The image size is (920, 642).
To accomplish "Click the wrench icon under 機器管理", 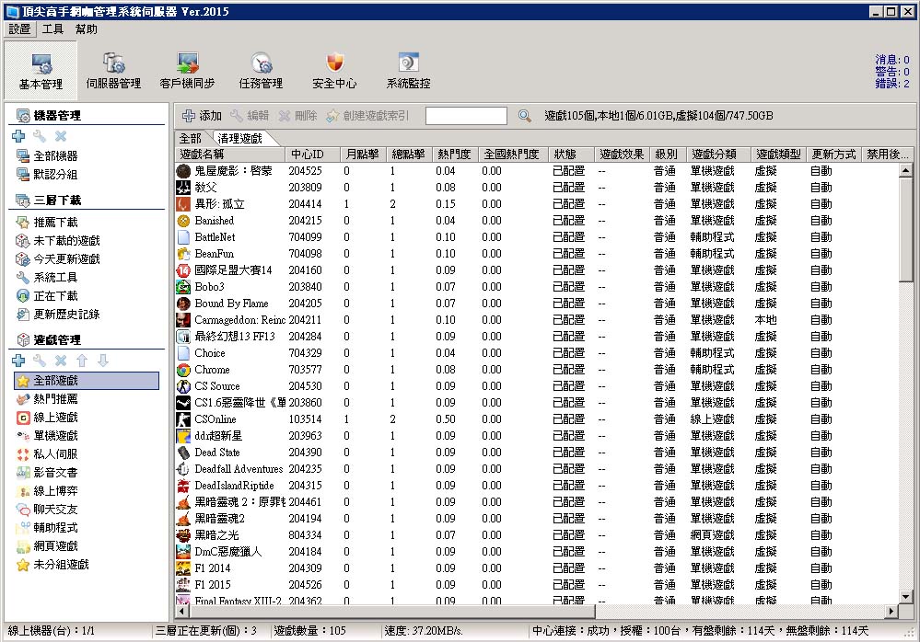I will tap(40, 136).
